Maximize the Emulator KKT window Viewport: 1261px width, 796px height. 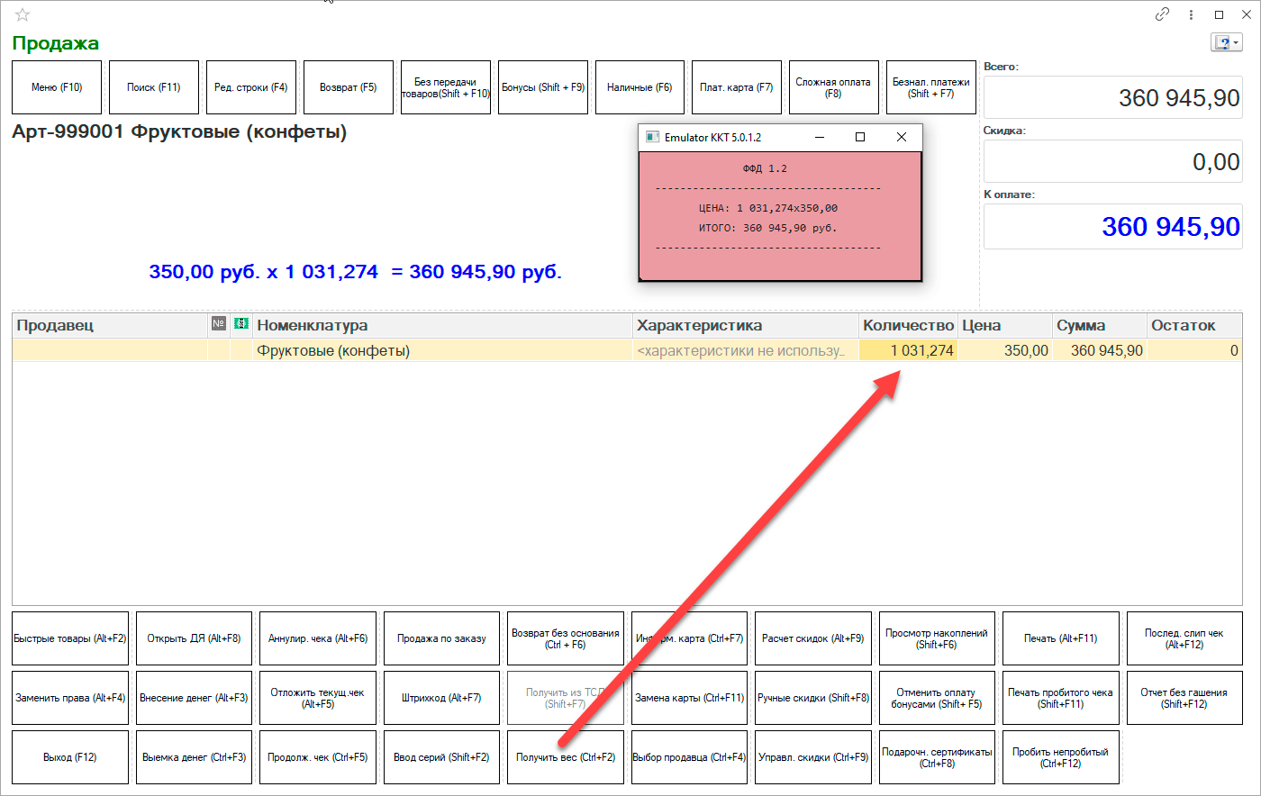tap(859, 137)
